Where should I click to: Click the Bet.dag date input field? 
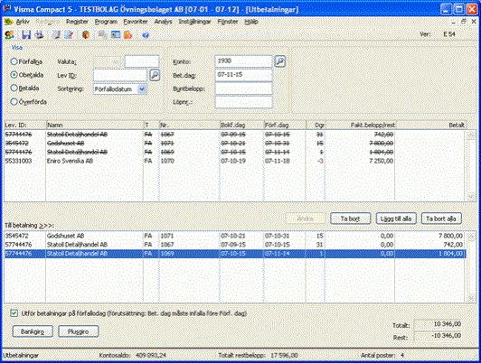[x=243, y=75]
